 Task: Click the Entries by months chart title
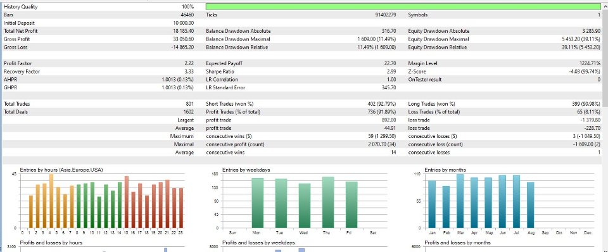pyautogui.click(x=445, y=170)
